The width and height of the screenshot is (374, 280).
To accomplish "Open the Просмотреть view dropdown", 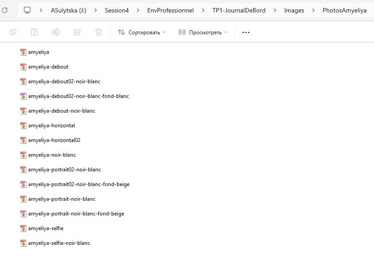I will point(203,32).
